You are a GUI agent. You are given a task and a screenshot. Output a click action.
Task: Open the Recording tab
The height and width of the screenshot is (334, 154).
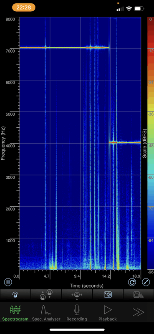point(77,313)
